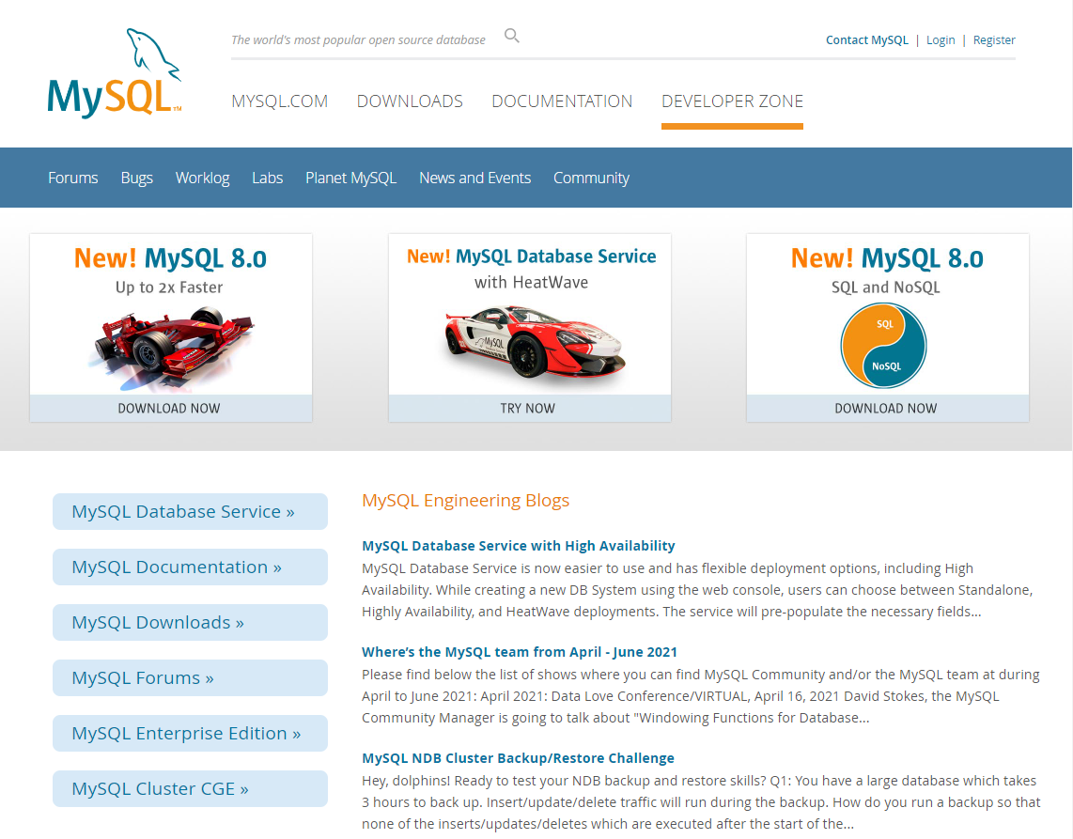Go to the MYSQL.COM tab
The image size is (1073, 839).
(279, 101)
